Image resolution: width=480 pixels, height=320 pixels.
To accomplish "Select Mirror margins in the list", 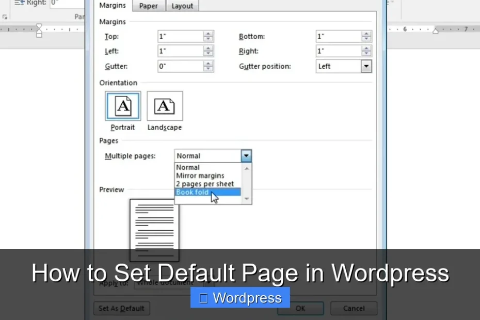I will coord(208,176).
